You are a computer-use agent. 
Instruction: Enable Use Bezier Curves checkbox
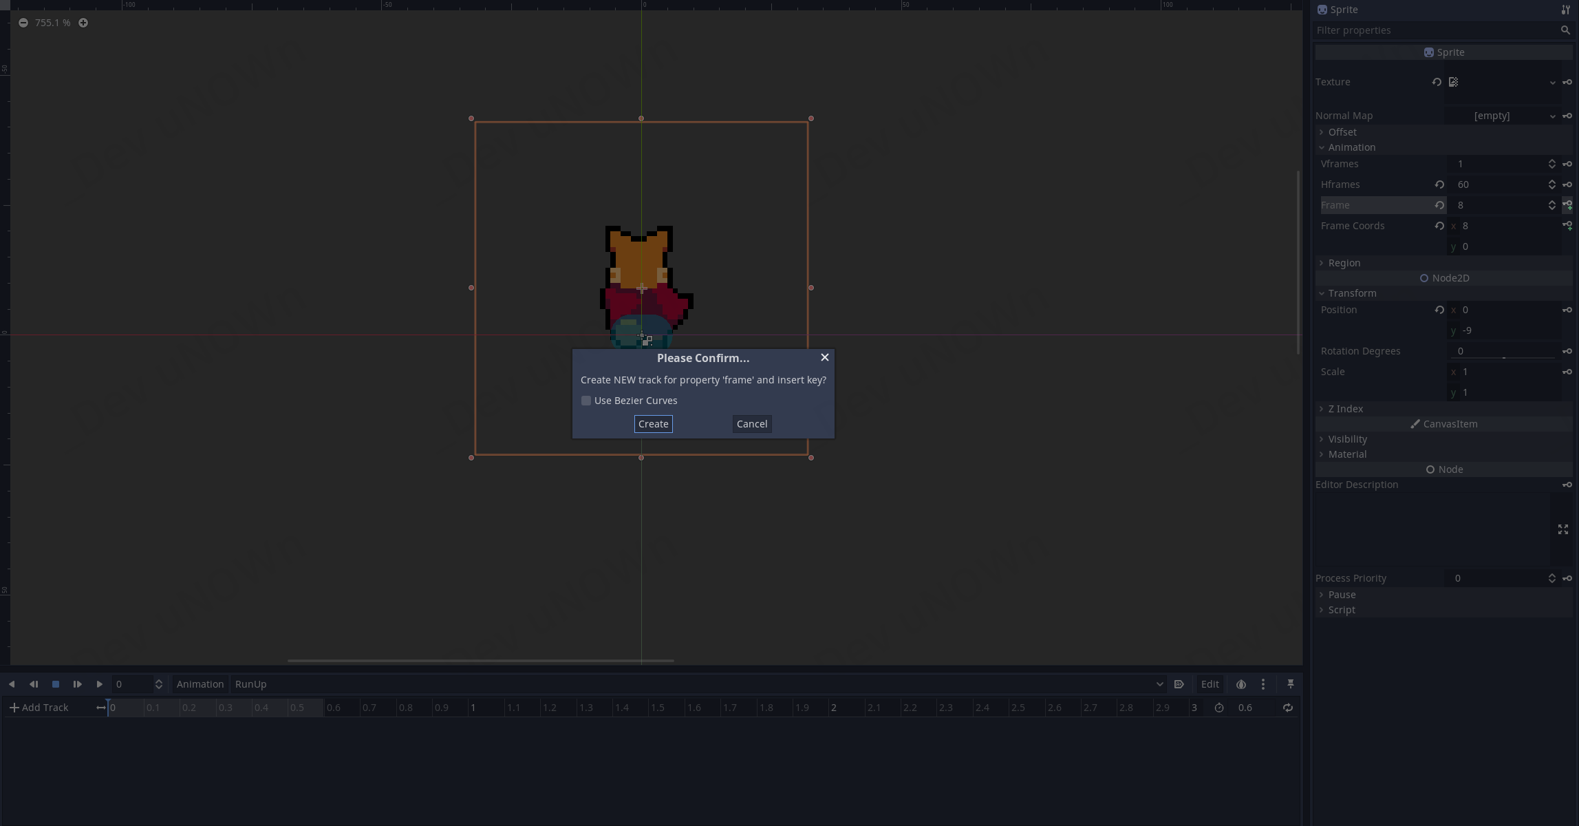[586, 401]
